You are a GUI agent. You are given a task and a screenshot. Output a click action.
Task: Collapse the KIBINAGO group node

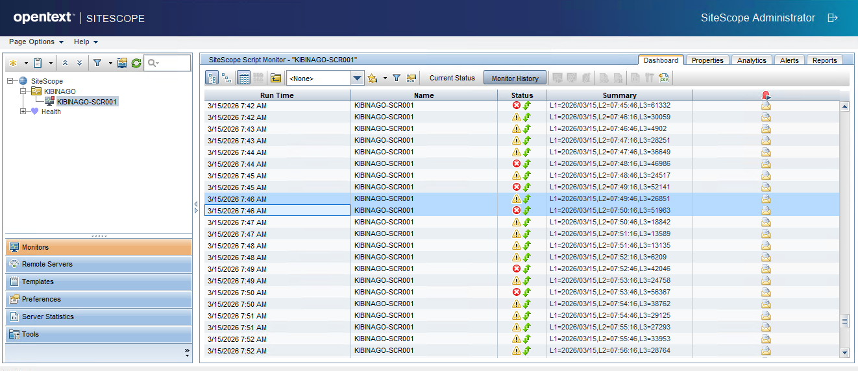(x=23, y=91)
